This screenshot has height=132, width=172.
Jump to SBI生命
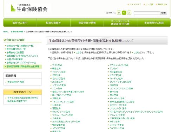(56, 75)
